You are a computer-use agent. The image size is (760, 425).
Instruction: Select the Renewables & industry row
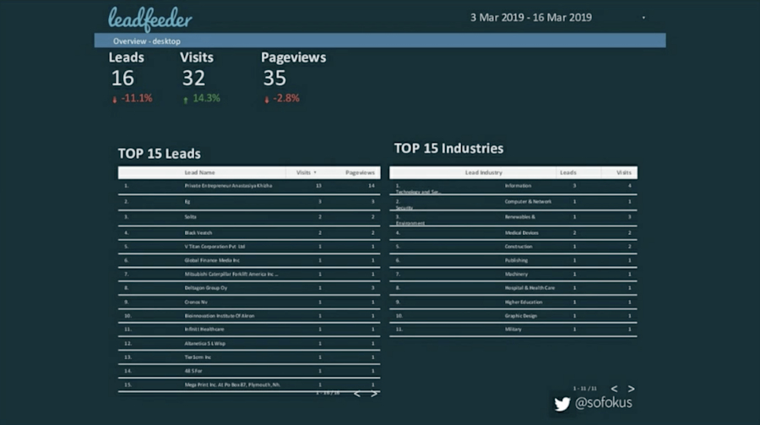coord(513,218)
